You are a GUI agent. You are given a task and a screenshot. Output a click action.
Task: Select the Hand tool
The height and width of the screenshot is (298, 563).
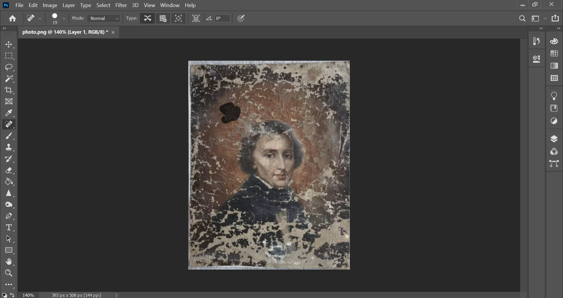click(9, 262)
